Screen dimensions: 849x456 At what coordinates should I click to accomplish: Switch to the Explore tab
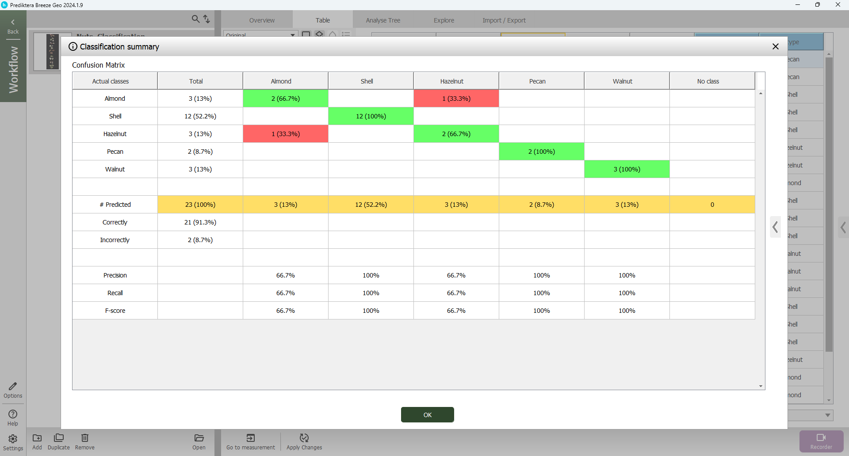tap(444, 20)
